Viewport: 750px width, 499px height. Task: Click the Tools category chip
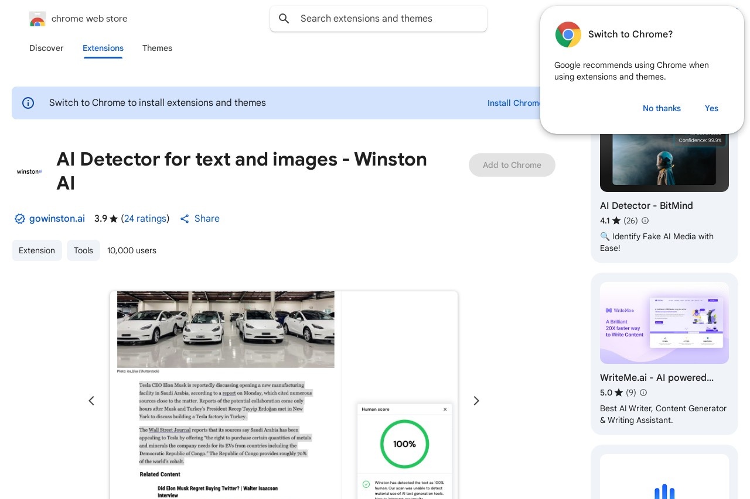83,250
